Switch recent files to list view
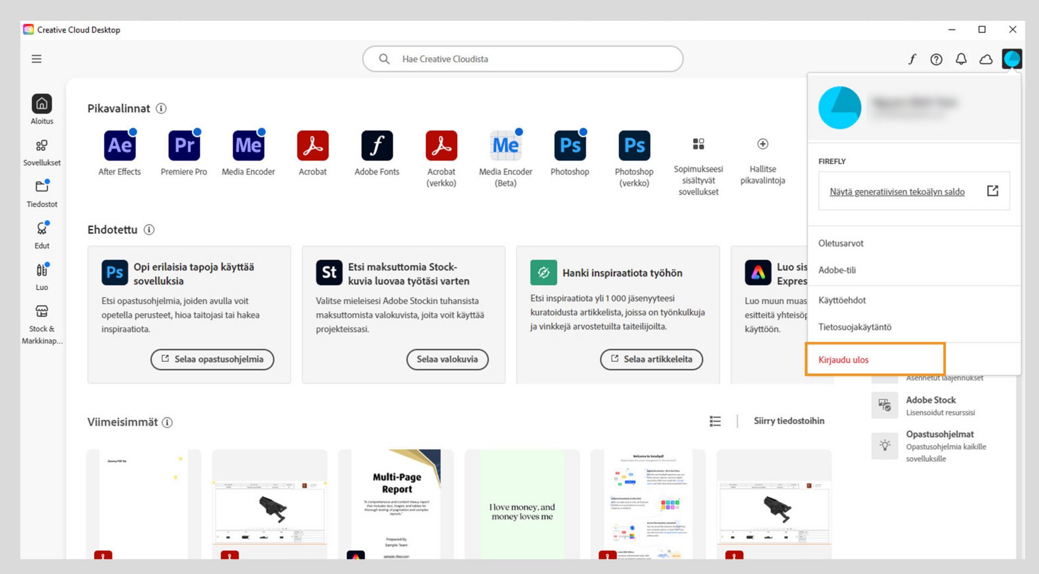Image resolution: width=1039 pixels, height=574 pixels. pyautogui.click(x=715, y=421)
